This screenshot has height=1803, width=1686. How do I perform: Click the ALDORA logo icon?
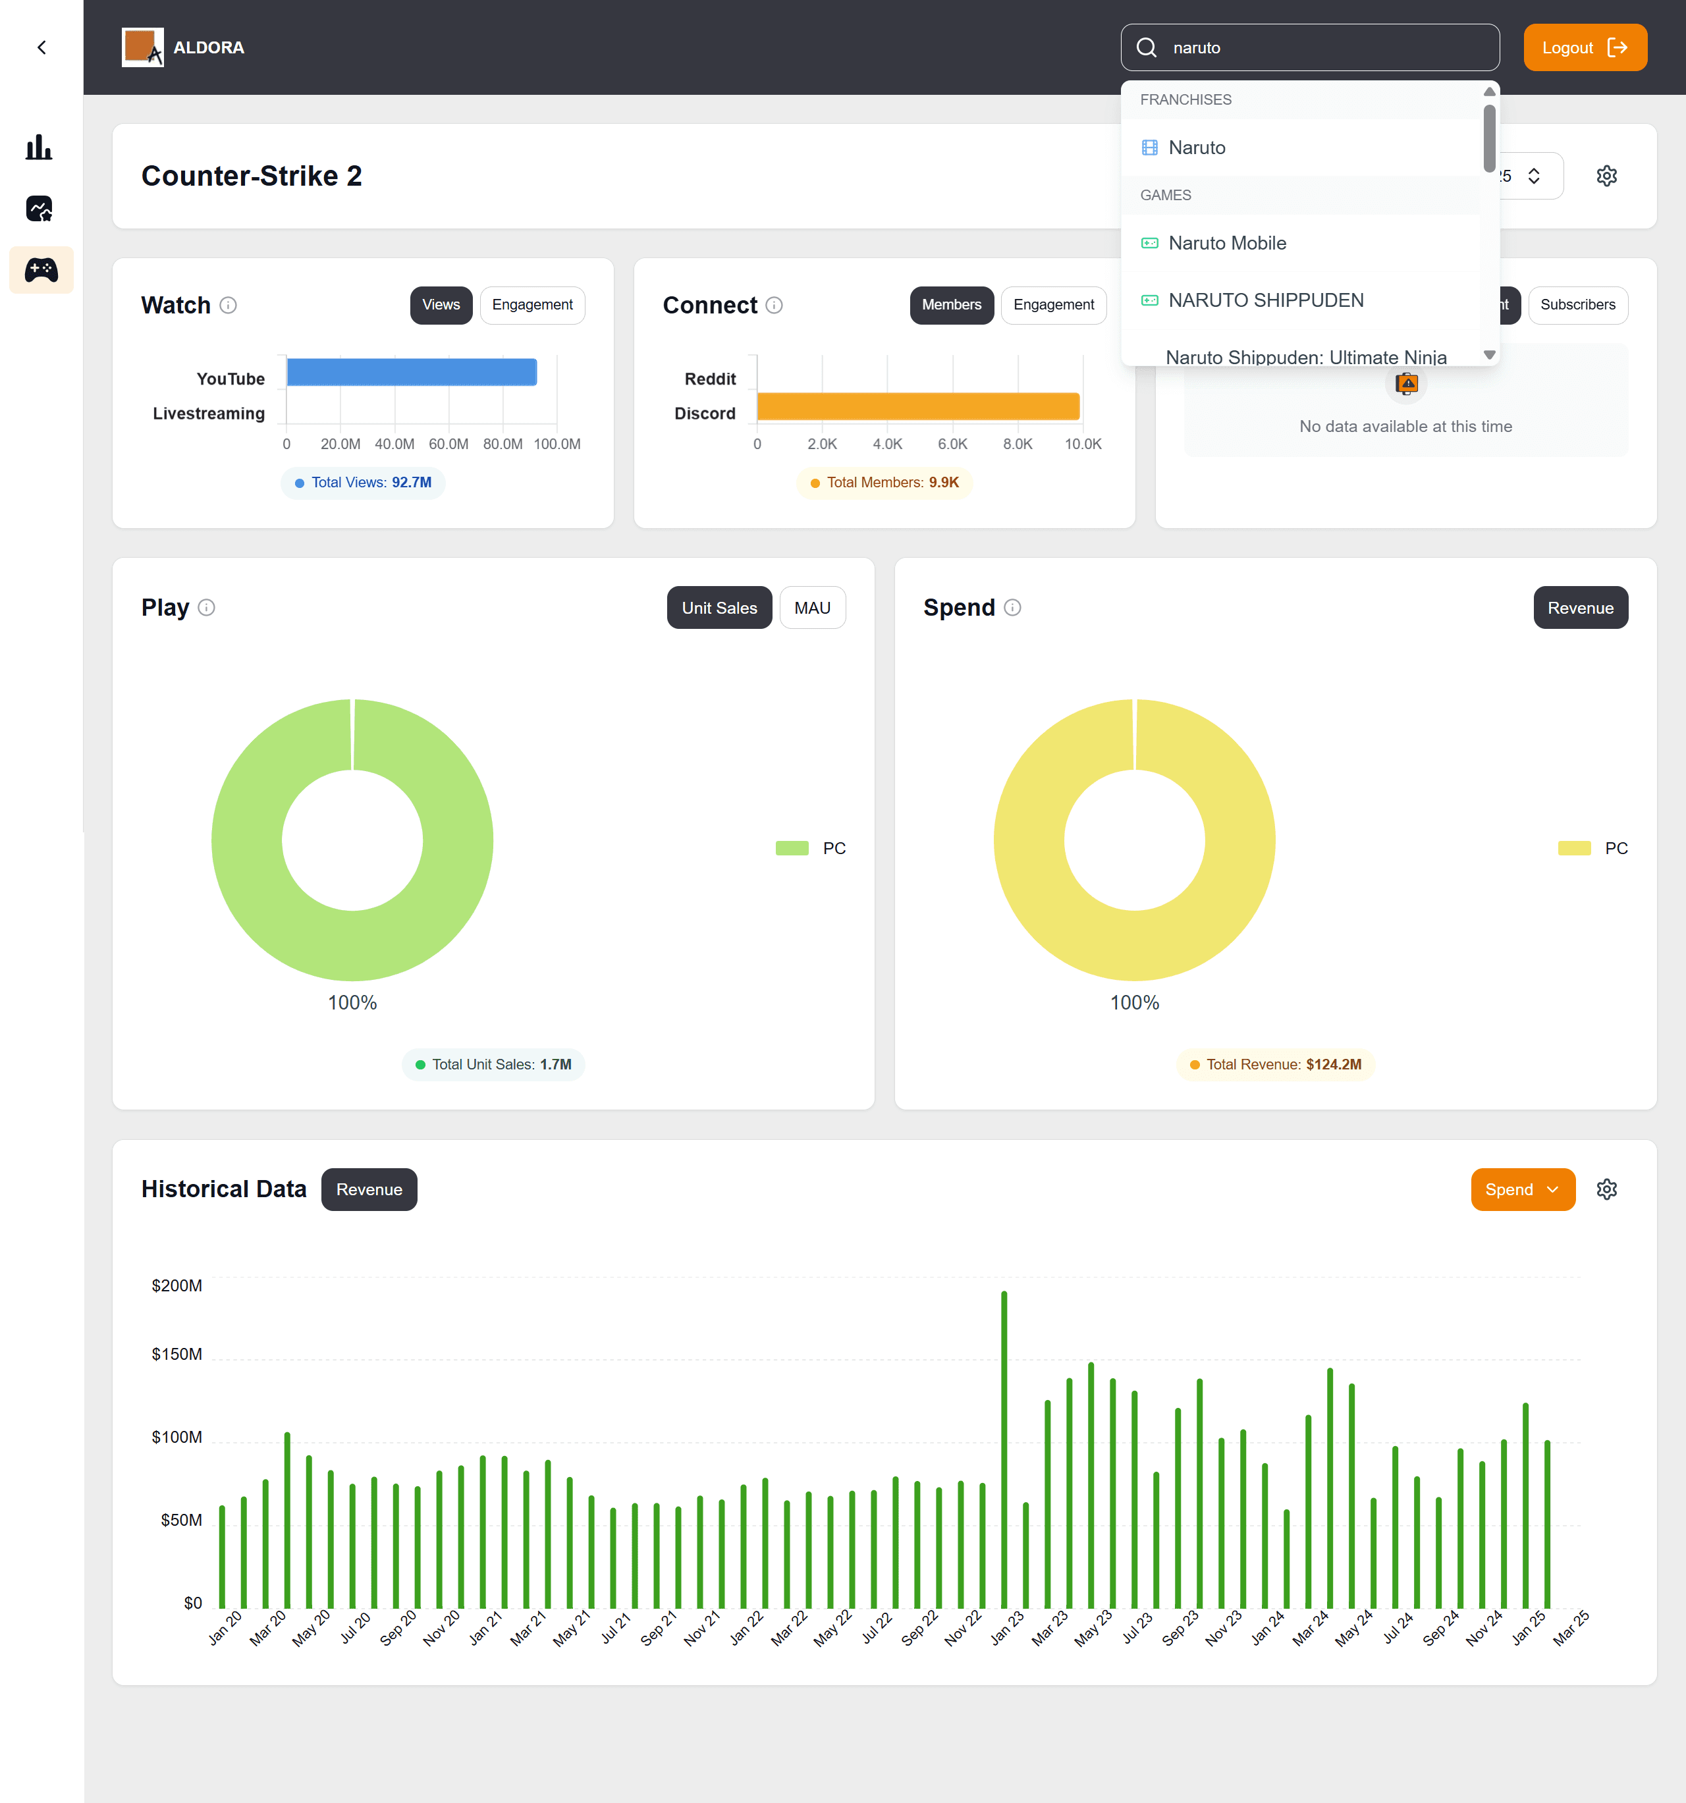pyautogui.click(x=142, y=47)
